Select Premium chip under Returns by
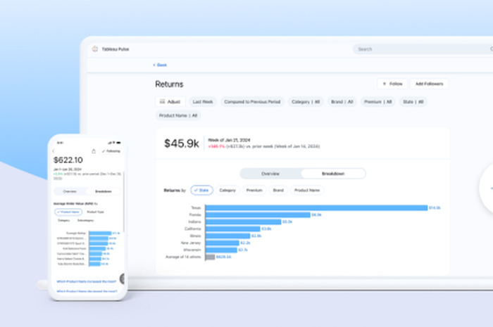 click(254, 190)
